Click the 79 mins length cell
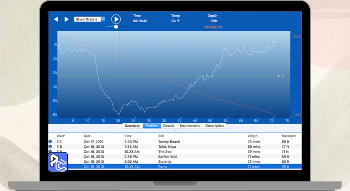The width and height of the screenshot is (350, 191). click(254, 152)
